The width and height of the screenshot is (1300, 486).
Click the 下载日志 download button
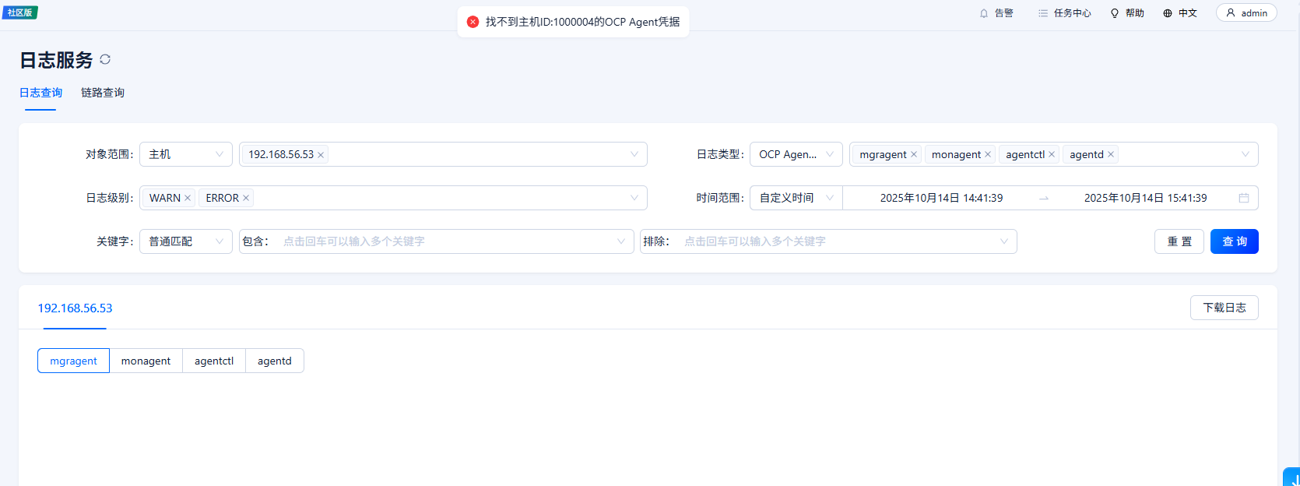click(1224, 308)
